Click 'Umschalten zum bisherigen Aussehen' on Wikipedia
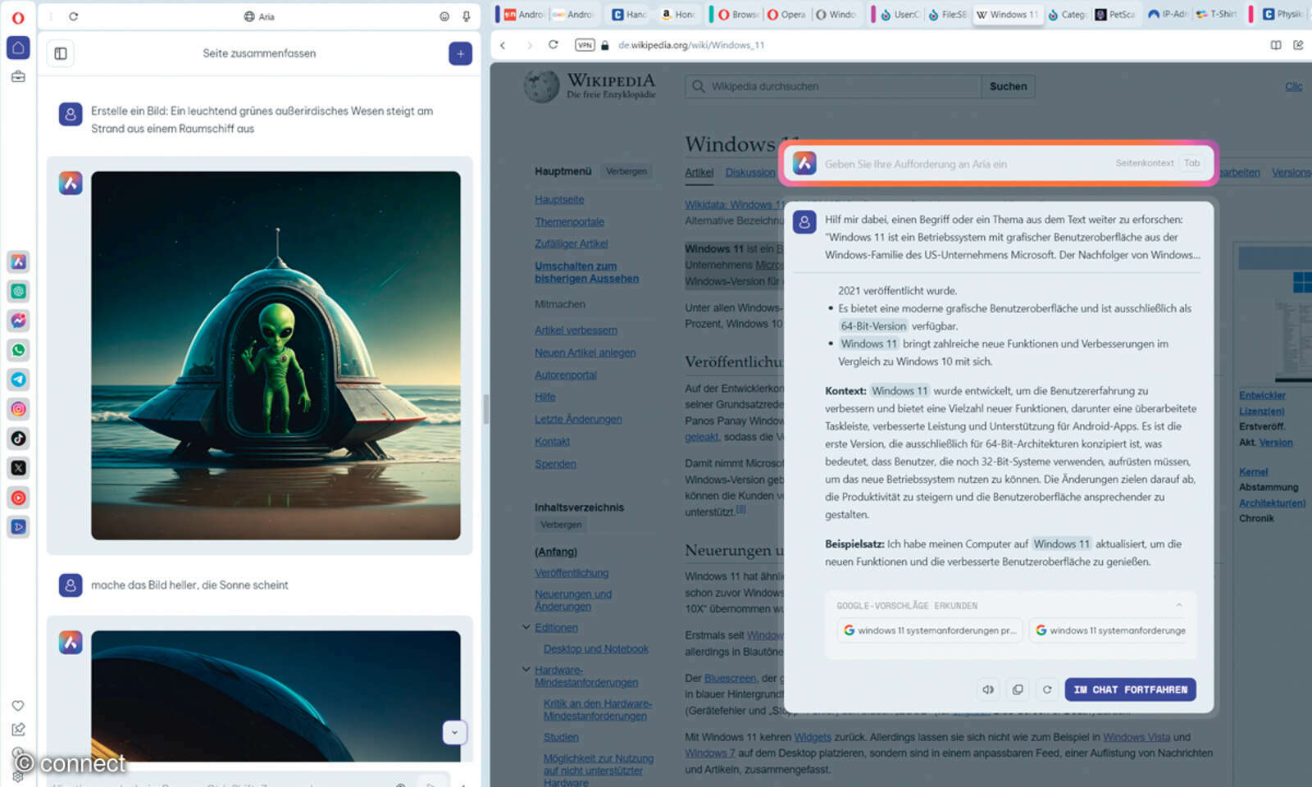The height and width of the screenshot is (787, 1312). (586, 272)
